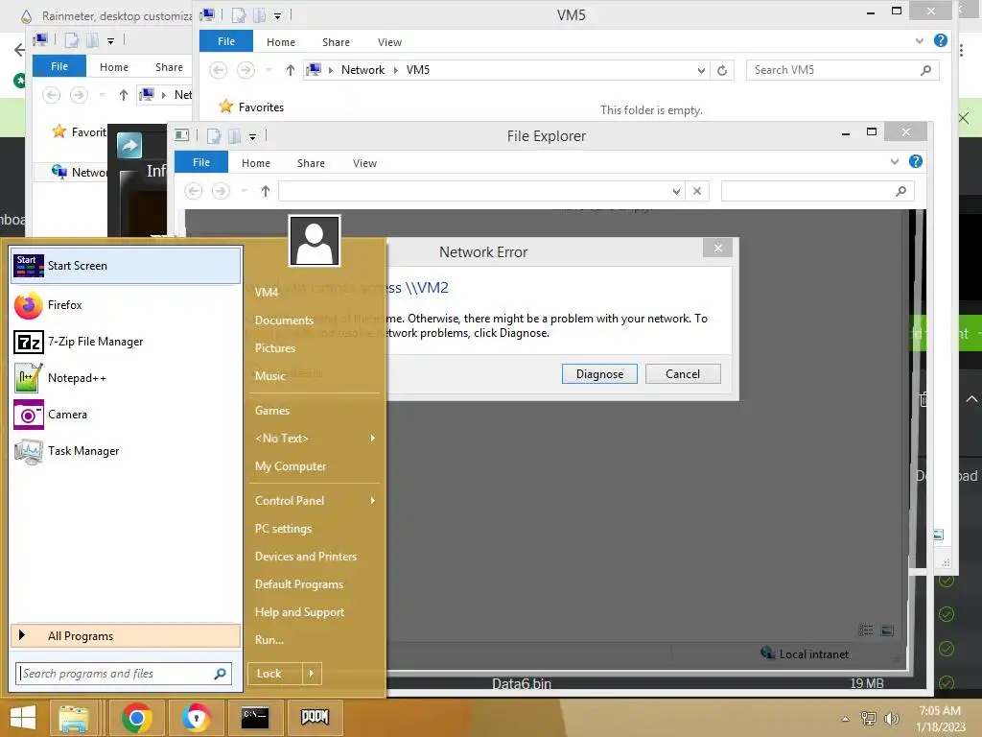982x737 pixels.
Task: Go up one level in File Explorer window
Action: pyautogui.click(x=266, y=191)
